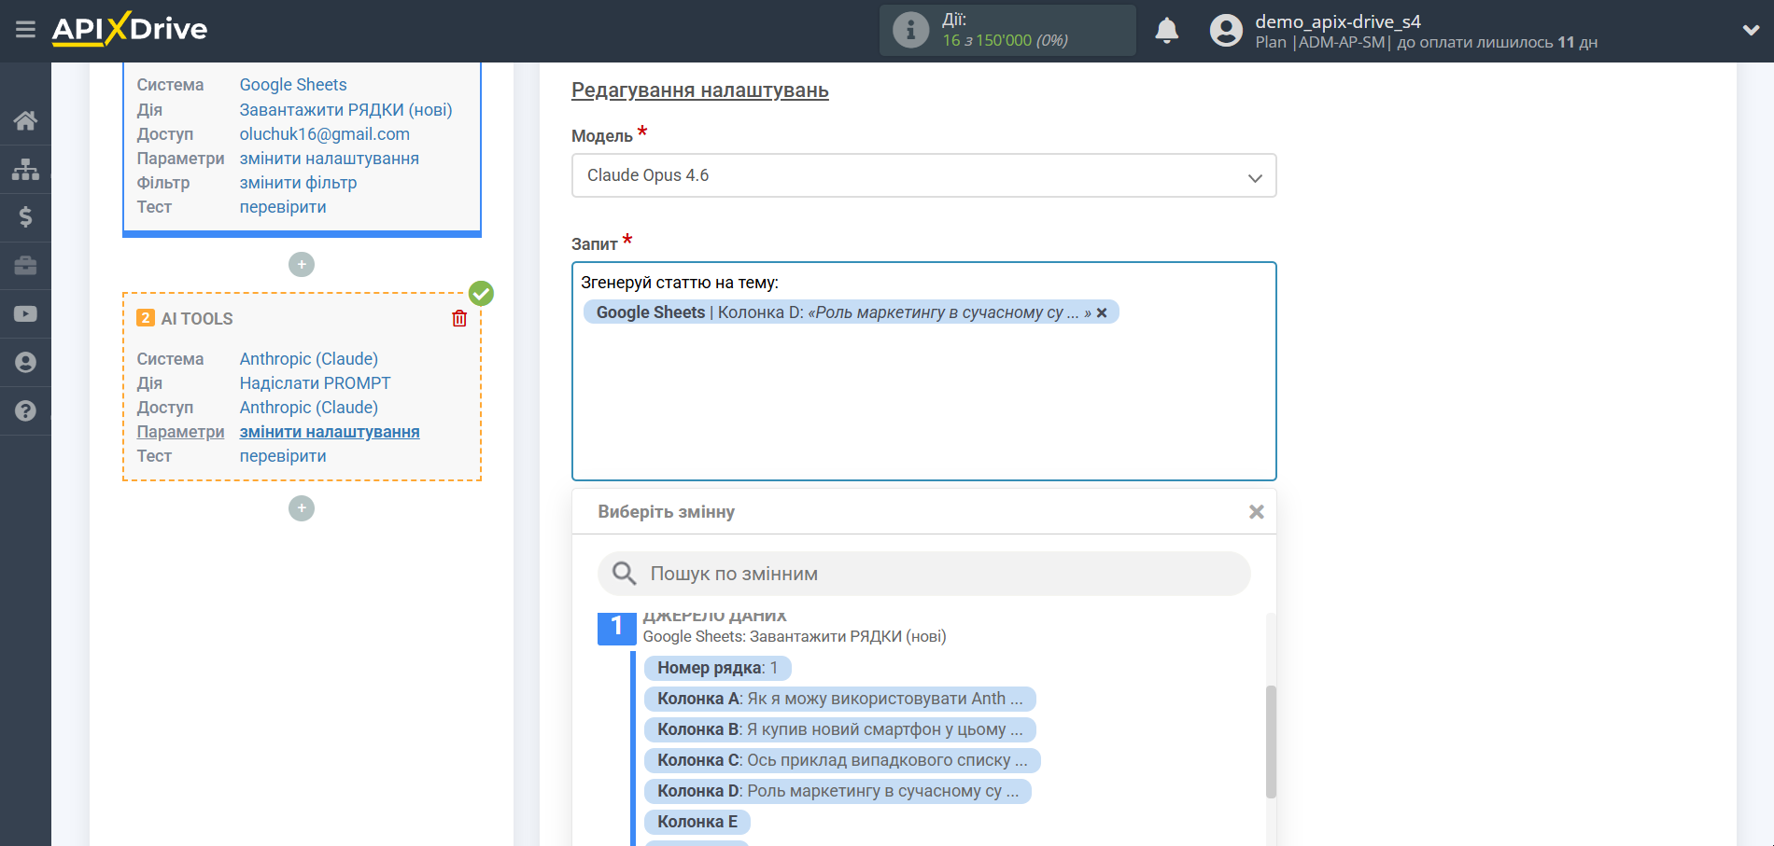Open the payments dollar icon in the sidebar

pos(25,216)
